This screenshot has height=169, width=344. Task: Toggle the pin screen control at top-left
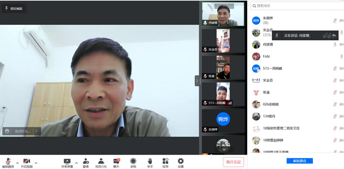(x=14, y=9)
